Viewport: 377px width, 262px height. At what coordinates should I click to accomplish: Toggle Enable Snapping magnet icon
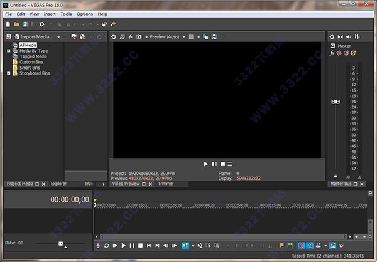point(301,246)
